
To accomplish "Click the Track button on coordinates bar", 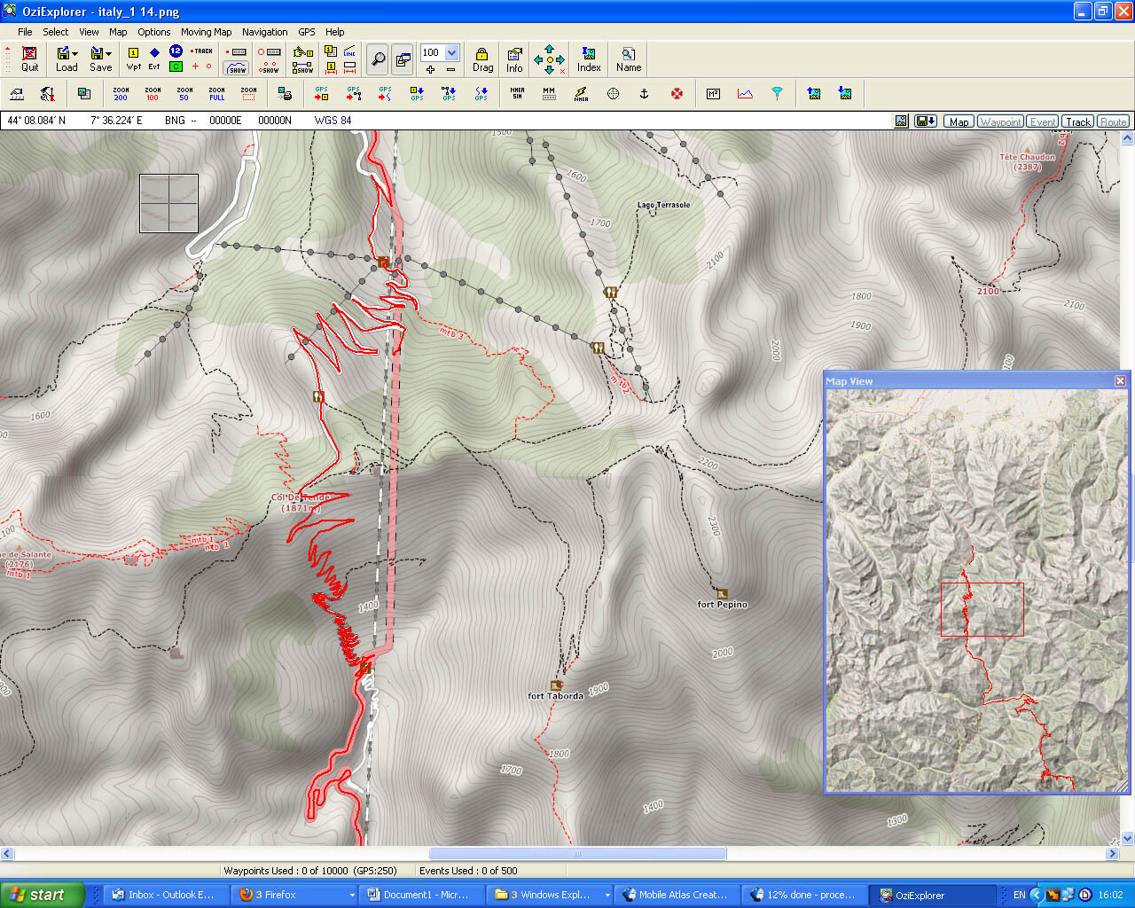I will (x=1078, y=121).
